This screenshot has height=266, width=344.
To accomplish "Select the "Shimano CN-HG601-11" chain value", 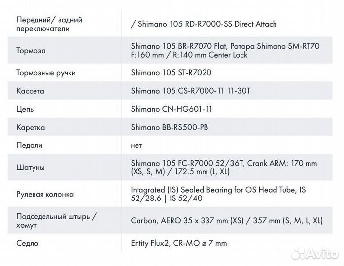I will (x=172, y=109).
